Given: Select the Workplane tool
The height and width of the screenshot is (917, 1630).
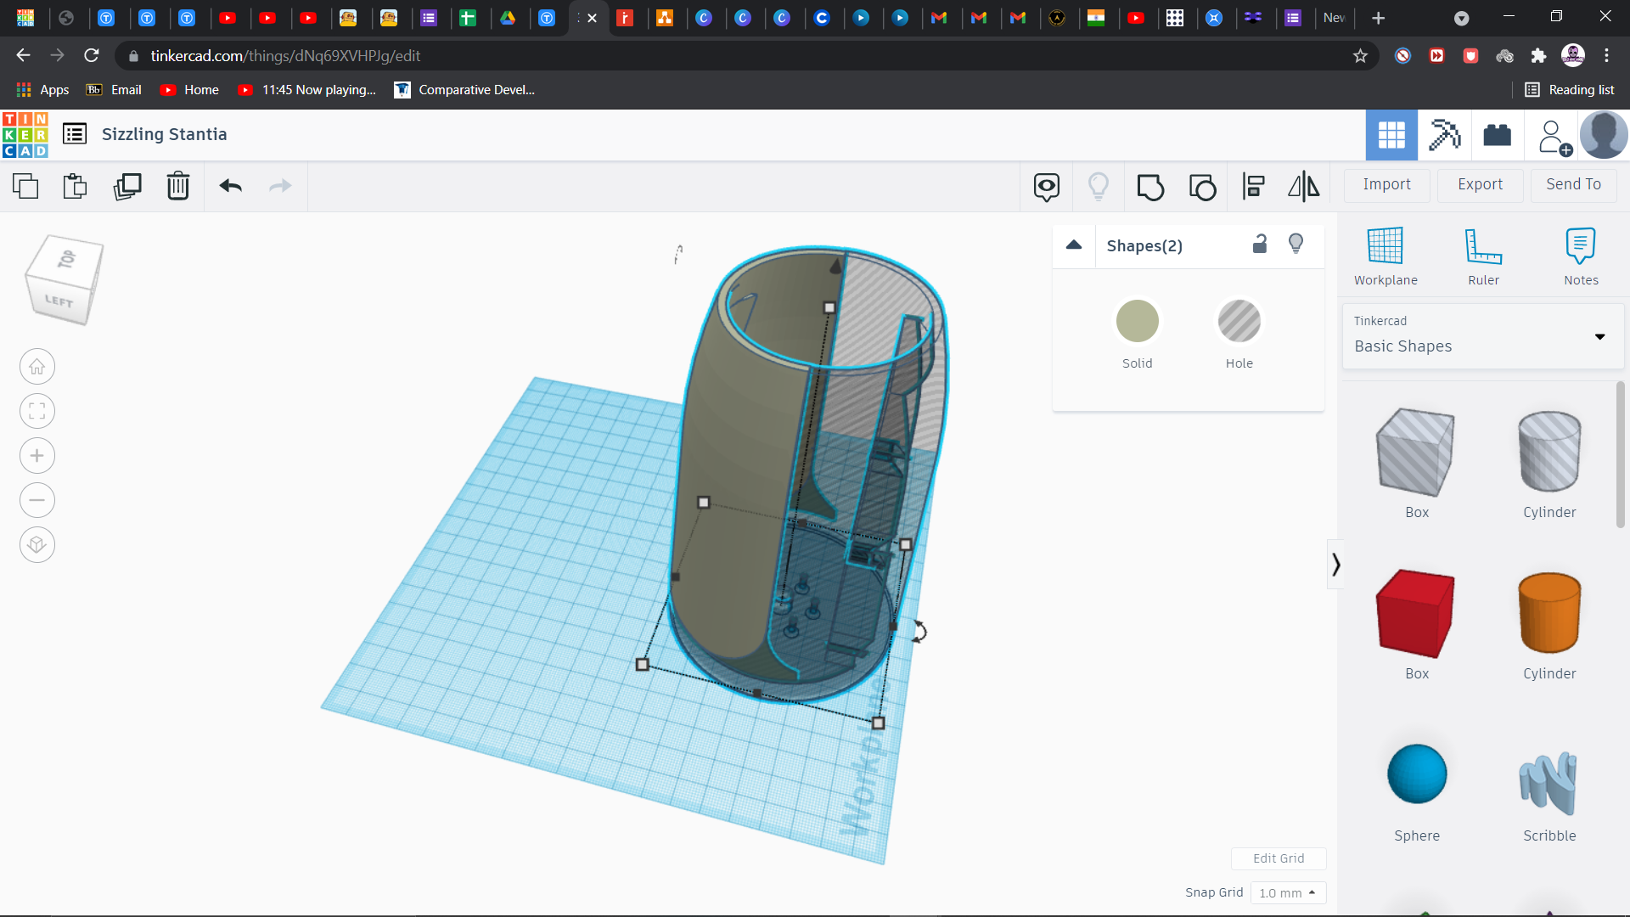Looking at the screenshot, I should (1385, 253).
